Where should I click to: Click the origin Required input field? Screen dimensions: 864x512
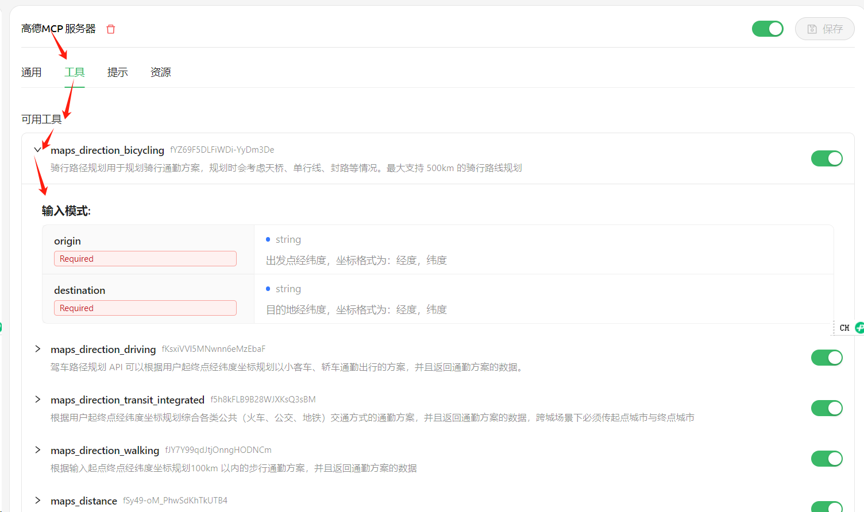point(145,258)
